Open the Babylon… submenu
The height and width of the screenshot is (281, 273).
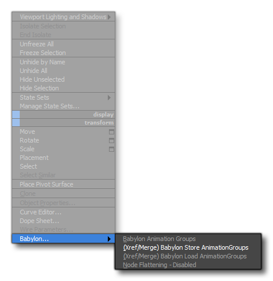(x=63, y=239)
